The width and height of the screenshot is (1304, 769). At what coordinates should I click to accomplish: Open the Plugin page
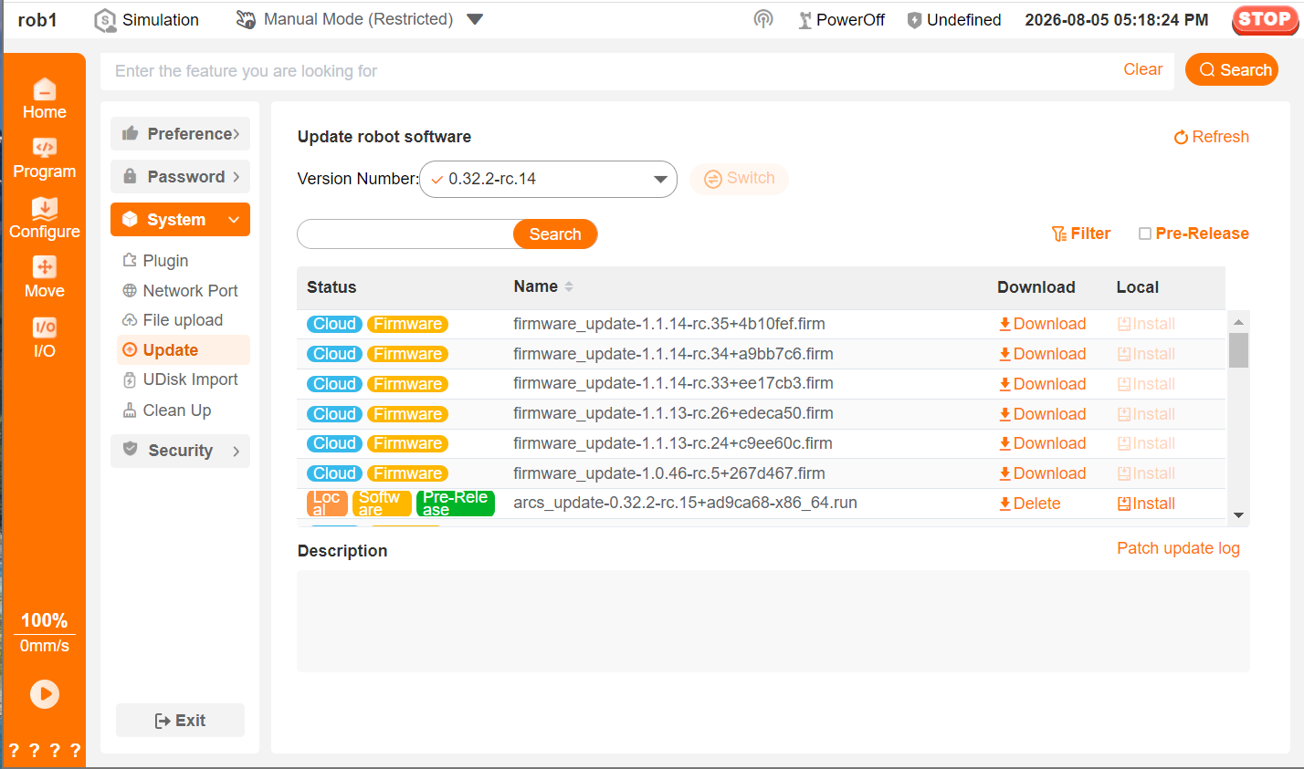tap(155, 261)
